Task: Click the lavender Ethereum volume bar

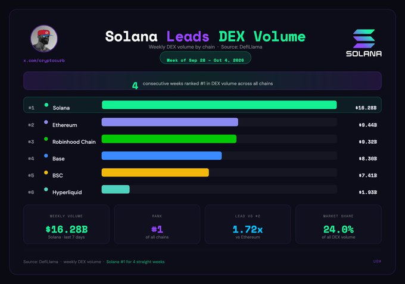Action: coord(170,122)
